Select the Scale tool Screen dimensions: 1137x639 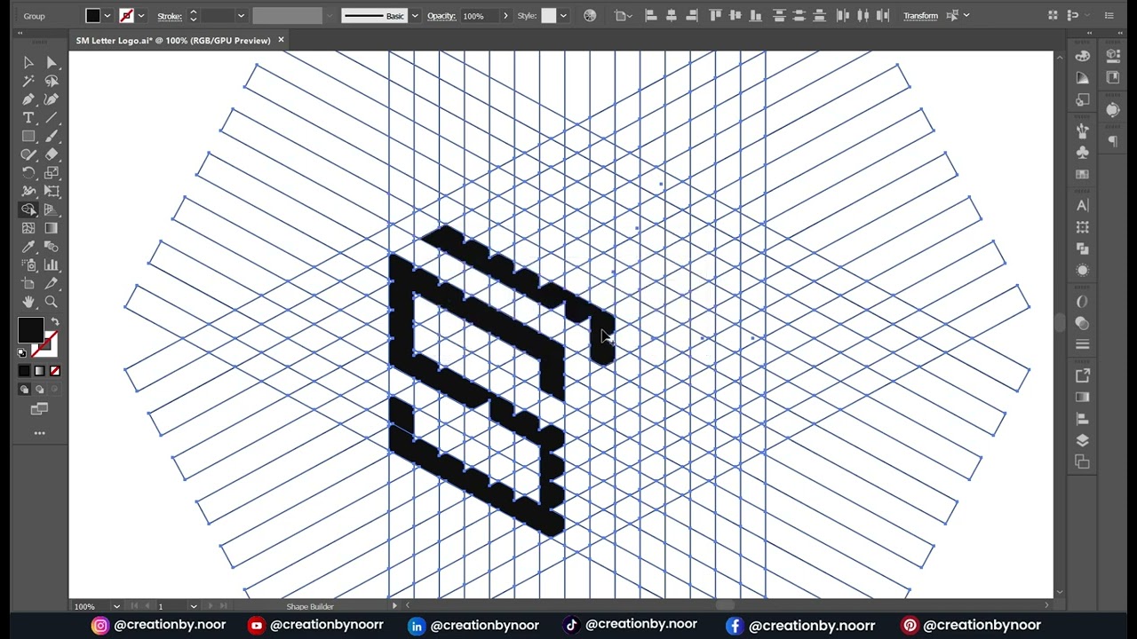click(52, 173)
